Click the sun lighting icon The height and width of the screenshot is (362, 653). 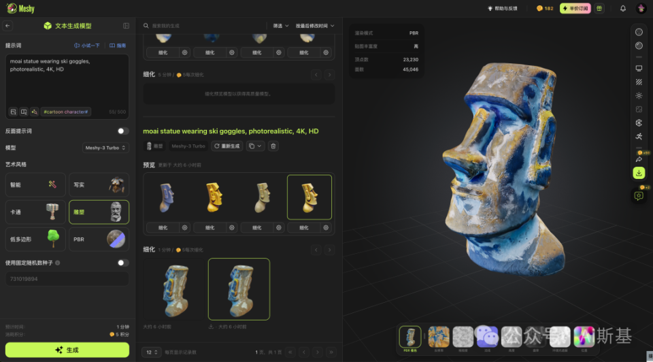click(639, 95)
